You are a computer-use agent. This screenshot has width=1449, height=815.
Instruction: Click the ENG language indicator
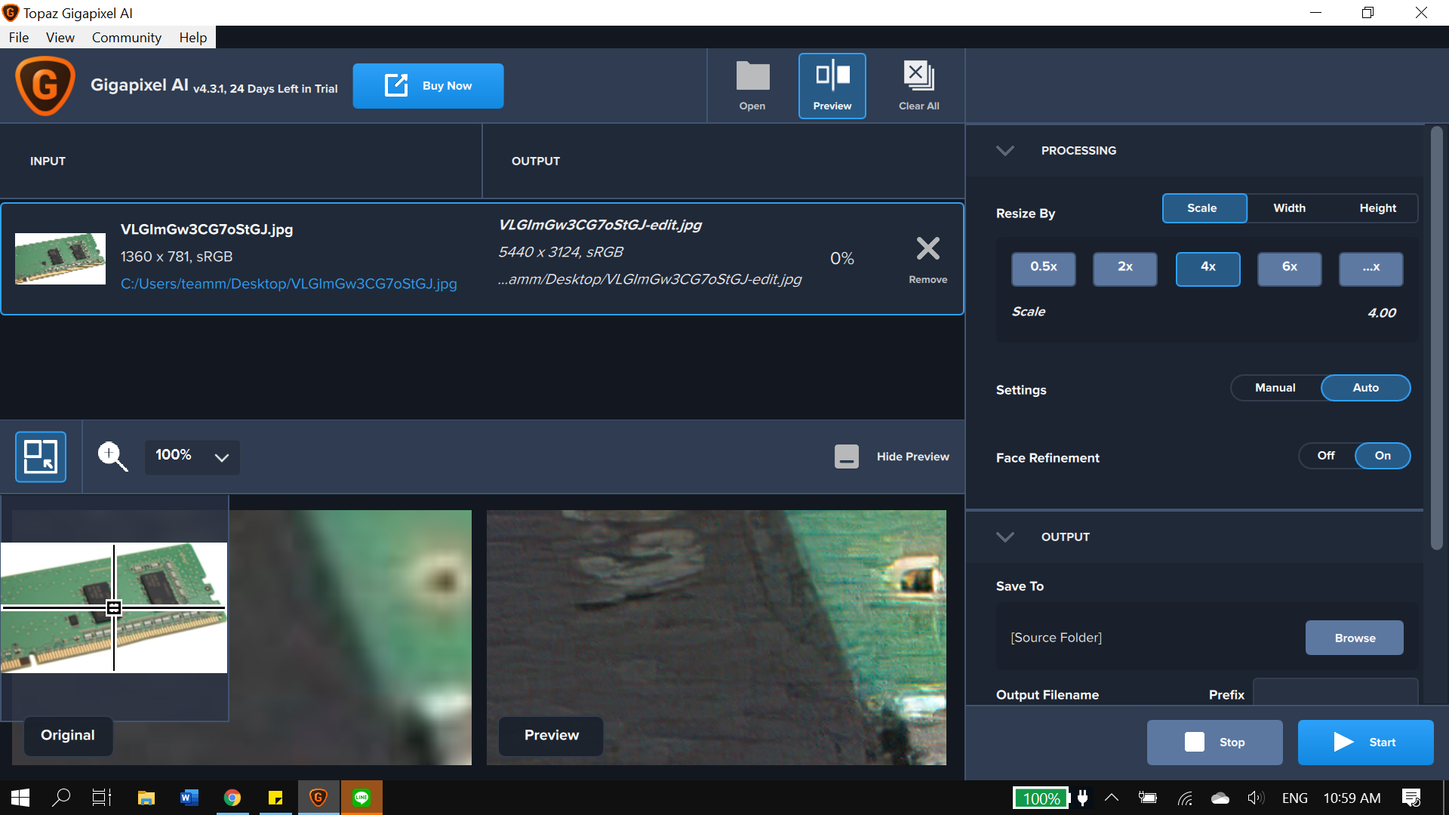[x=1294, y=798]
